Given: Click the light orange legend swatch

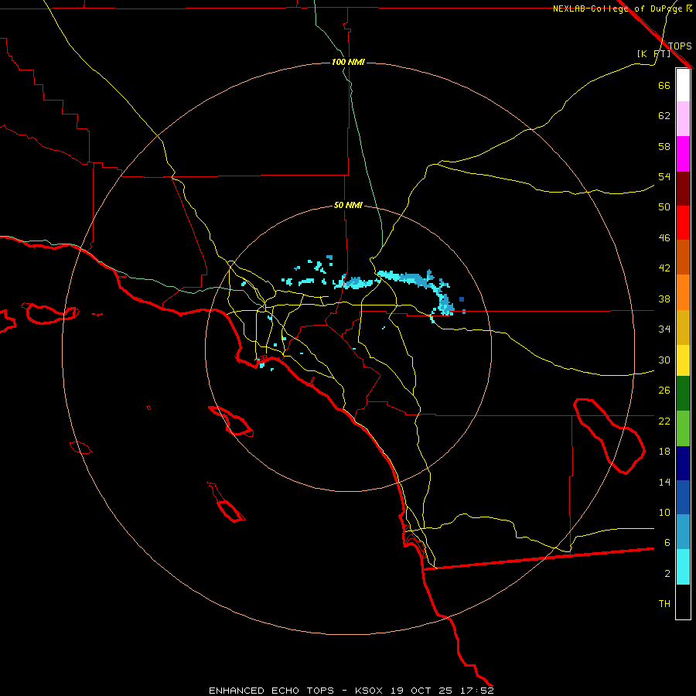Looking at the screenshot, I should coord(683,292).
